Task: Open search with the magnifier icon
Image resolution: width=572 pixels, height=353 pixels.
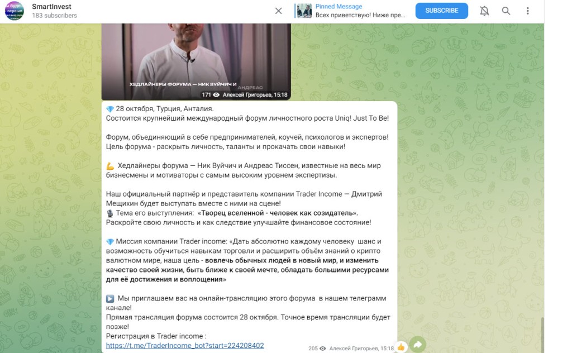Action: pos(506,11)
